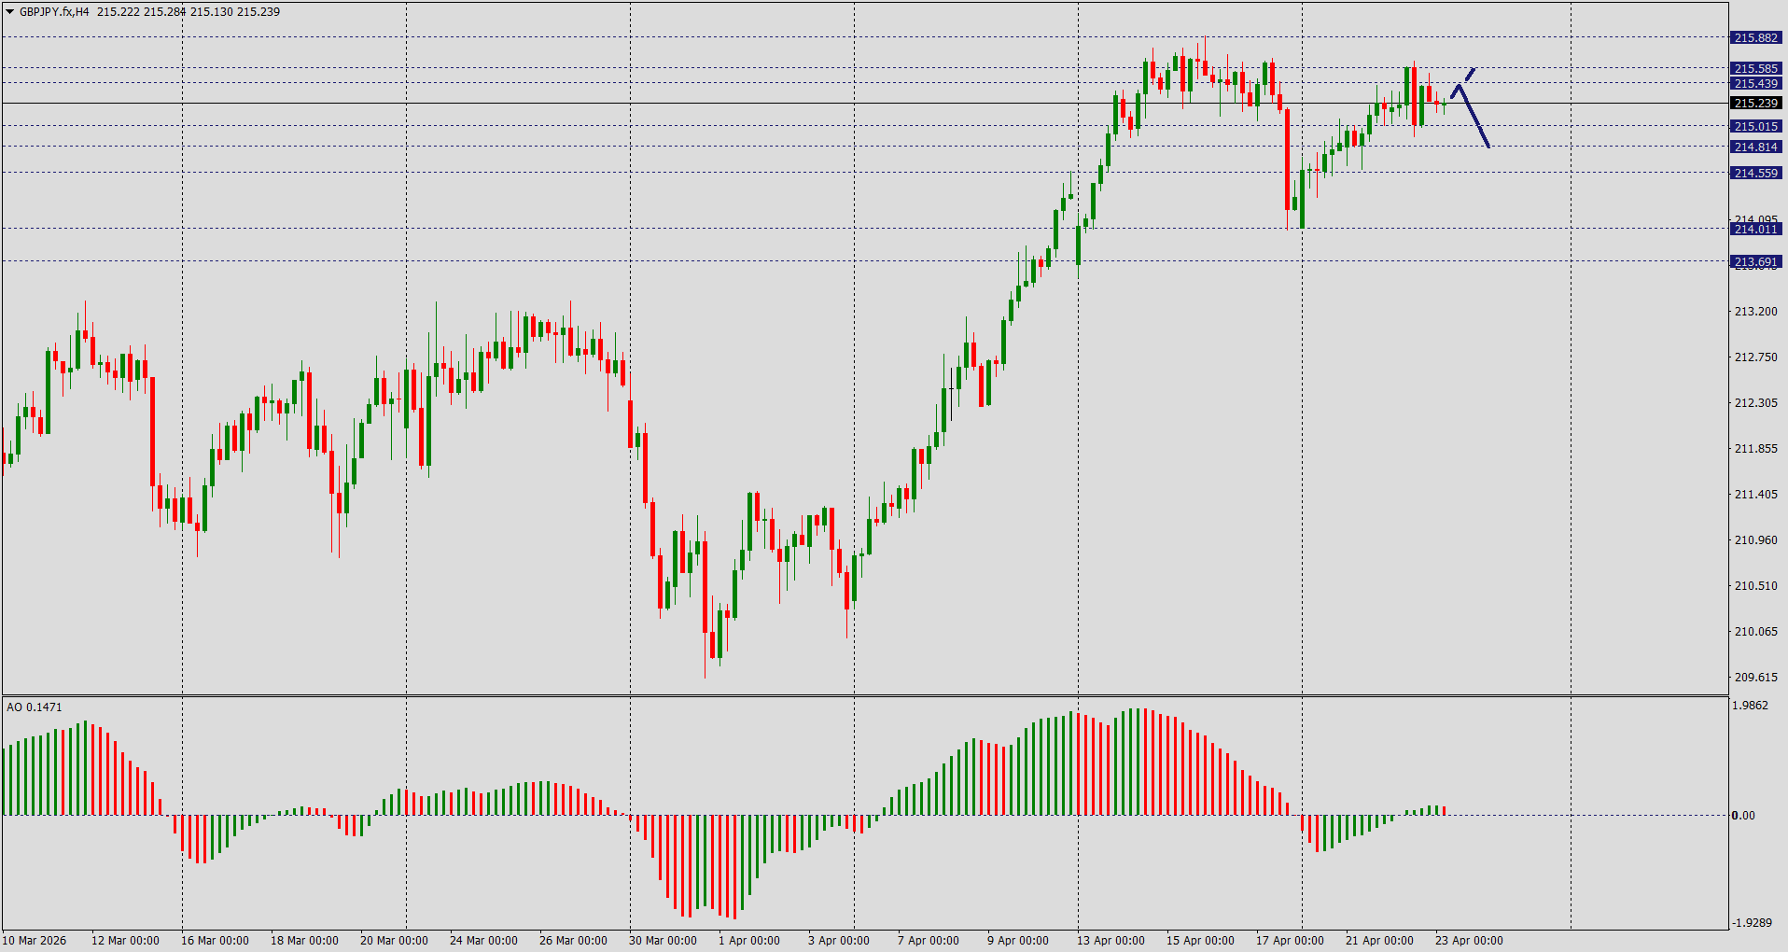Viewport: 1788px width, 952px height.
Task: Click the 12 Mar 00:00 time label
Action: pyautogui.click(x=125, y=941)
